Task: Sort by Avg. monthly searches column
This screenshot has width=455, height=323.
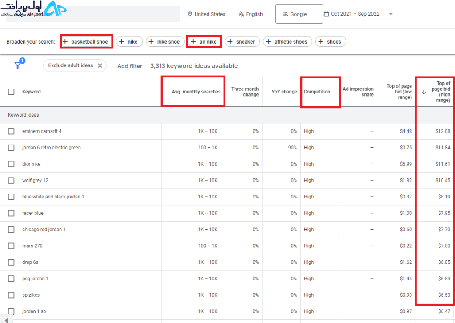Action: coord(196,92)
